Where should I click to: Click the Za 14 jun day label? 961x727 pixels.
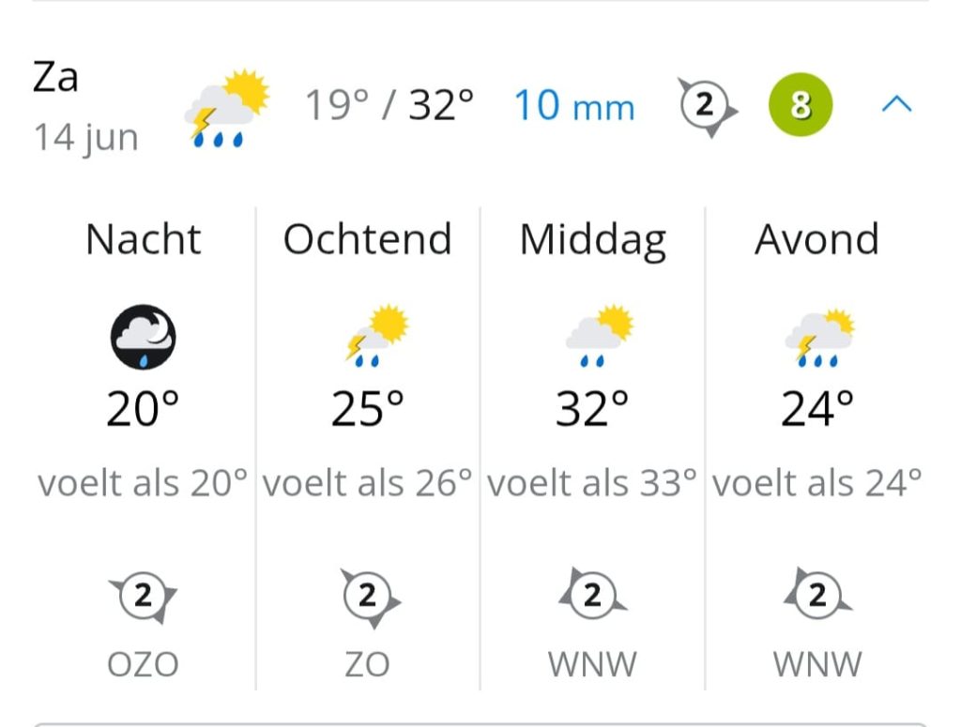[x=85, y=107]
